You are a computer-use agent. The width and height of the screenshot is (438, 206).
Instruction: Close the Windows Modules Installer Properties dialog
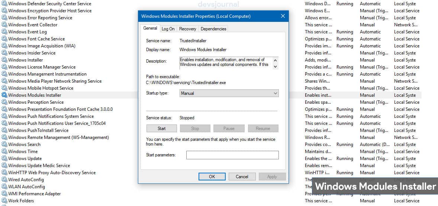283,16
